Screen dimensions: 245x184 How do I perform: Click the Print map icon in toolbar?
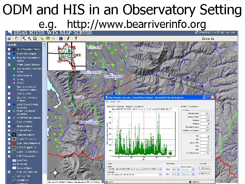click(9, 39)
